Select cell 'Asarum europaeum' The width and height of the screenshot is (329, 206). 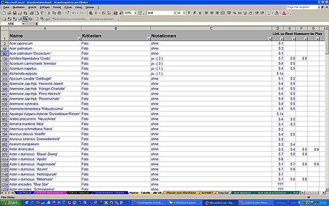pyautogui.click(x=45, y=144)
